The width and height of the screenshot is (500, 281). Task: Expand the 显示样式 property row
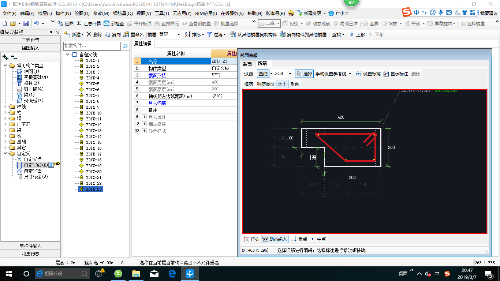(144, 131)
